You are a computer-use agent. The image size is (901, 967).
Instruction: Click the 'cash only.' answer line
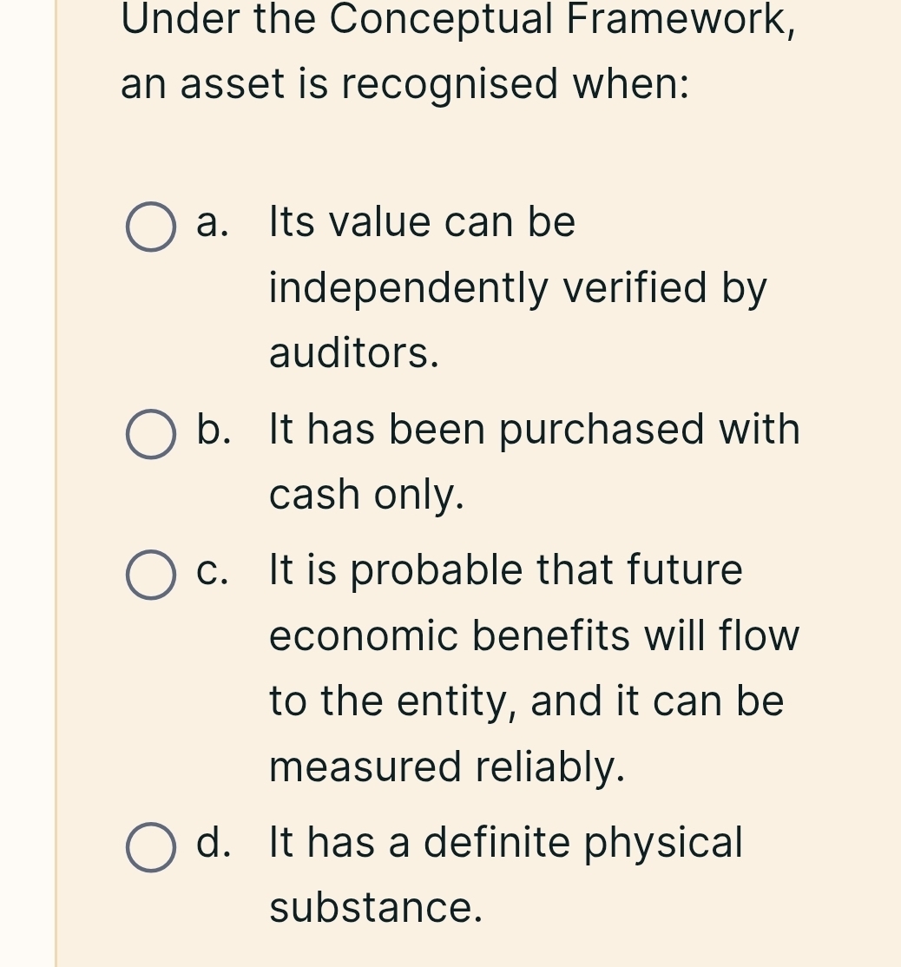(x=366, y=495)
